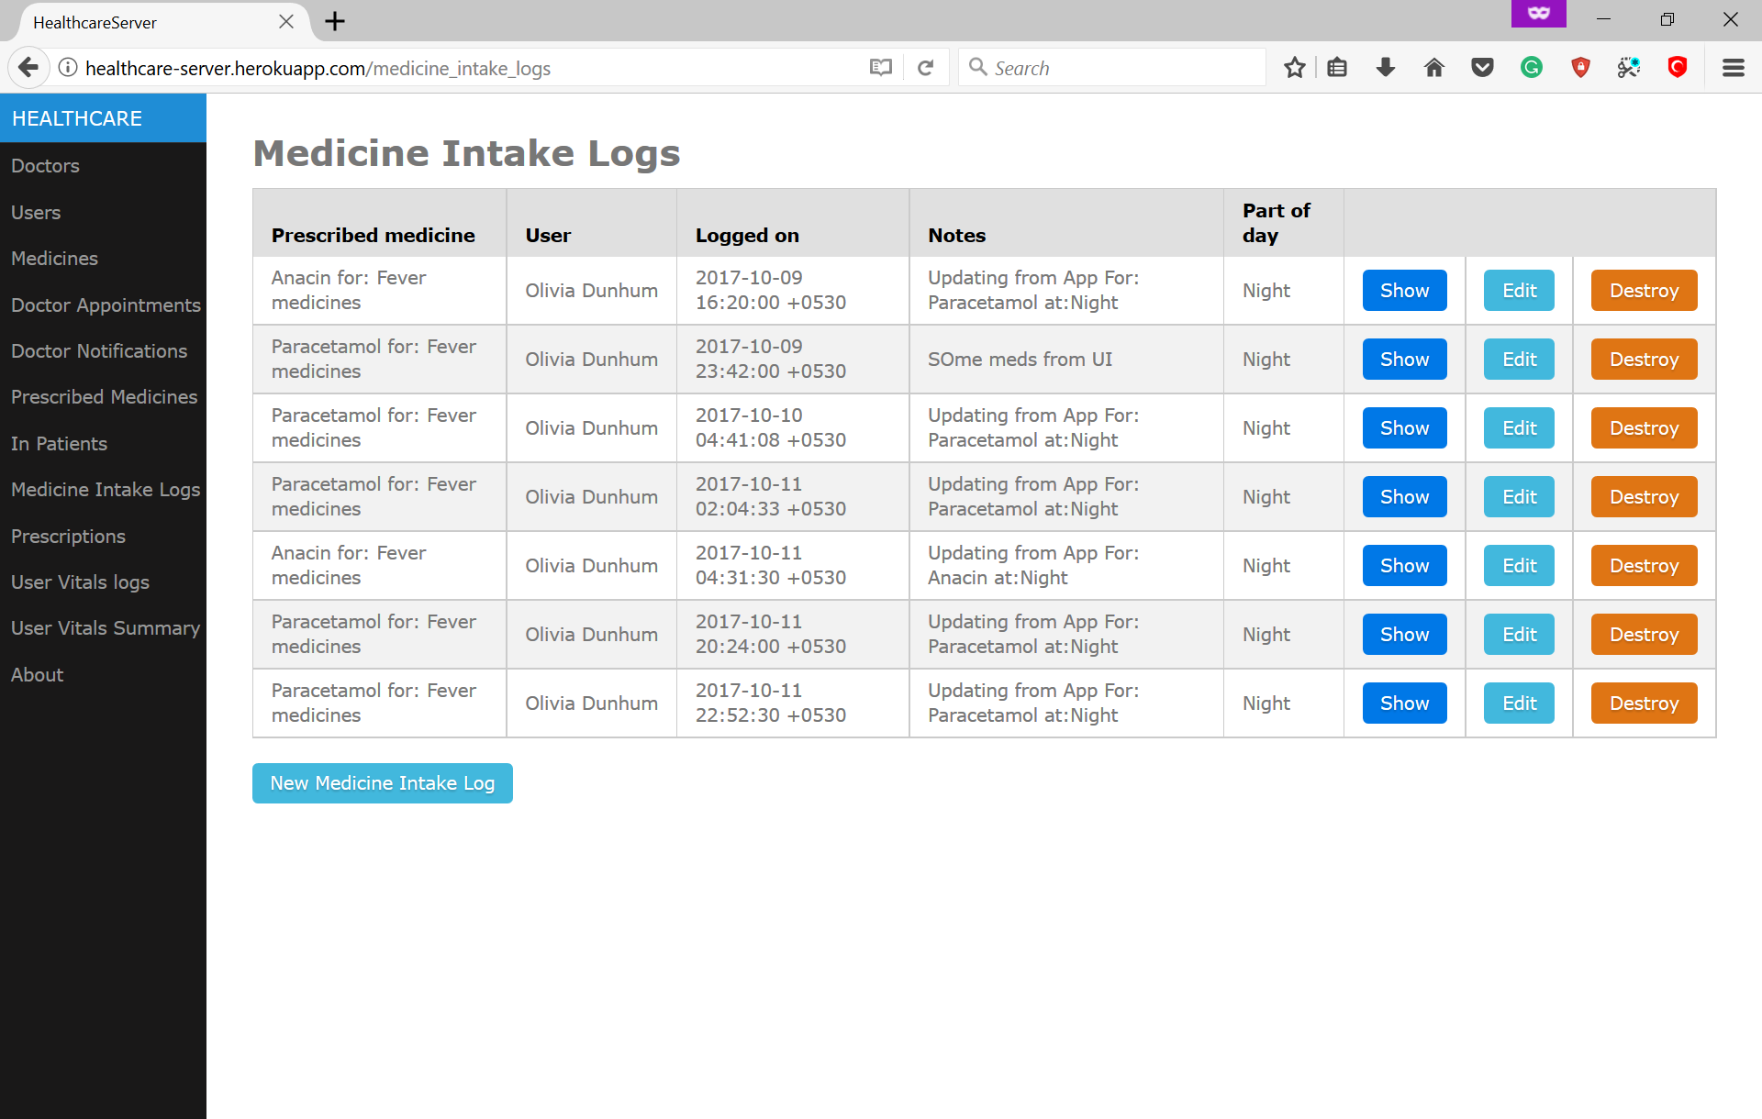Destroy the 2017-10-11 22:52:30 log entry

(x=1644, y=704)
